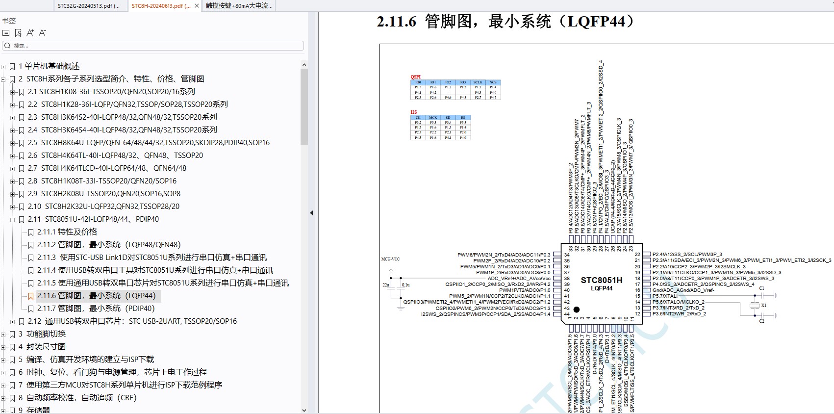
Task: Expand chapter 8 自动频率校准
Action: 3,398
